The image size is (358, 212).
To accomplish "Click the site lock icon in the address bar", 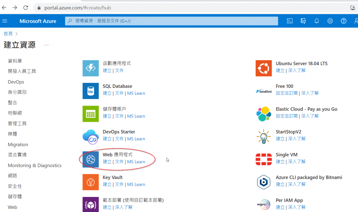I will click(39, 8).
